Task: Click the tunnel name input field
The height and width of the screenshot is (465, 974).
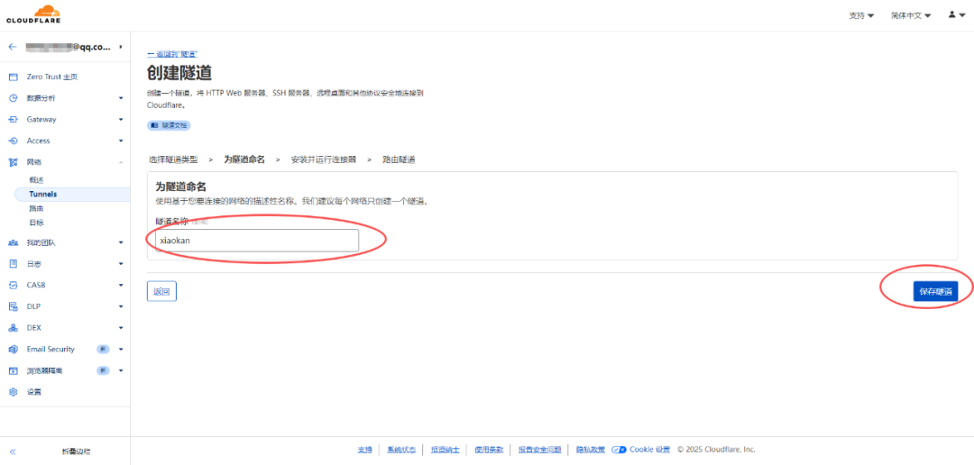Action: pos(257,241)
